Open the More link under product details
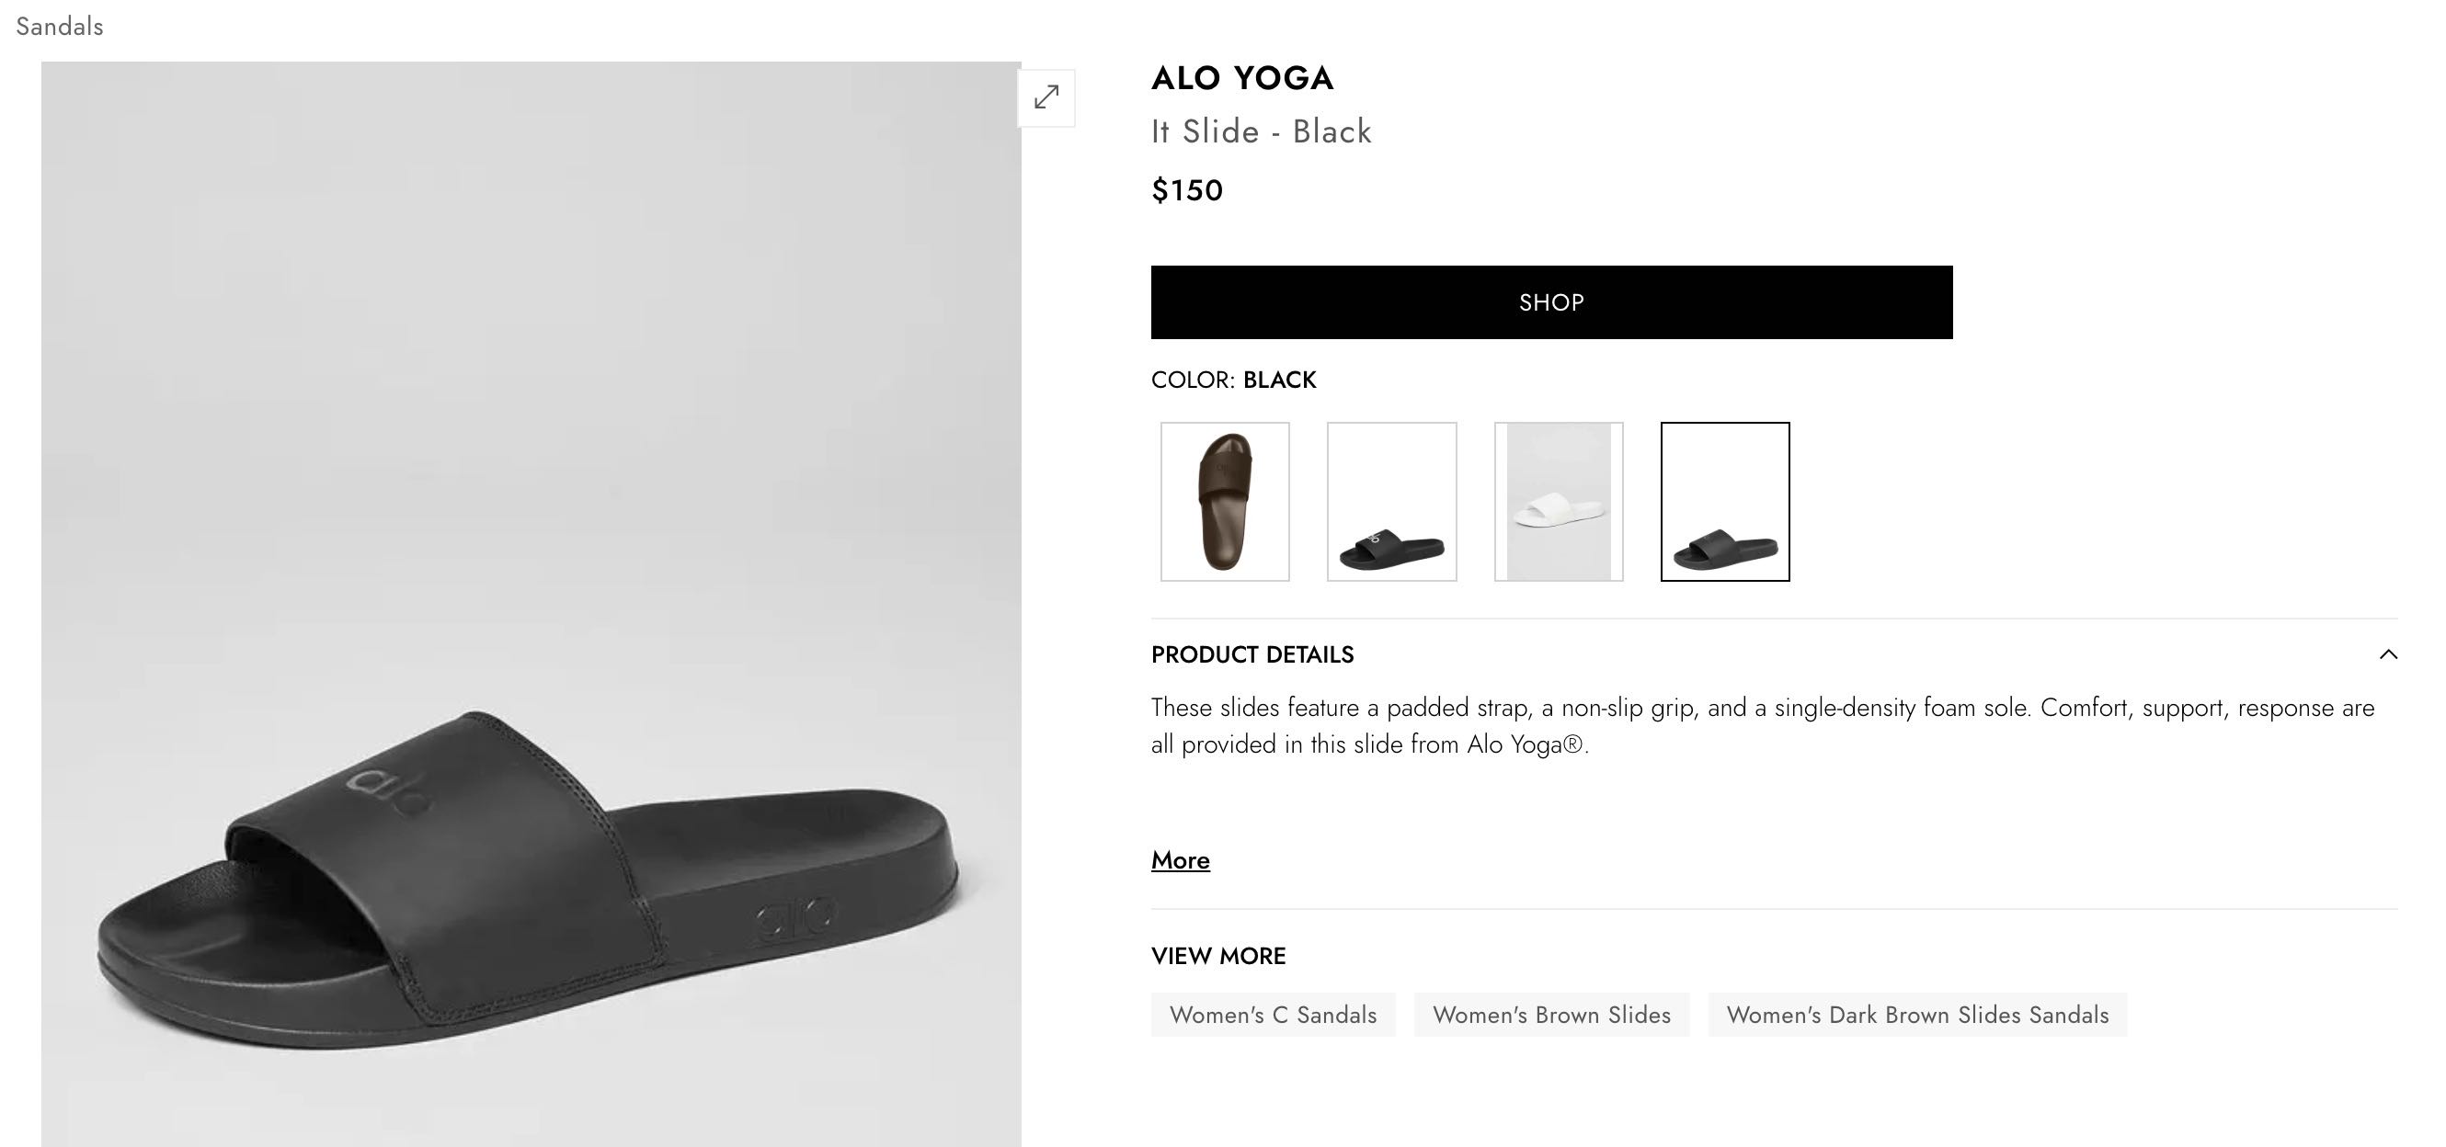 coord(1179,859)
